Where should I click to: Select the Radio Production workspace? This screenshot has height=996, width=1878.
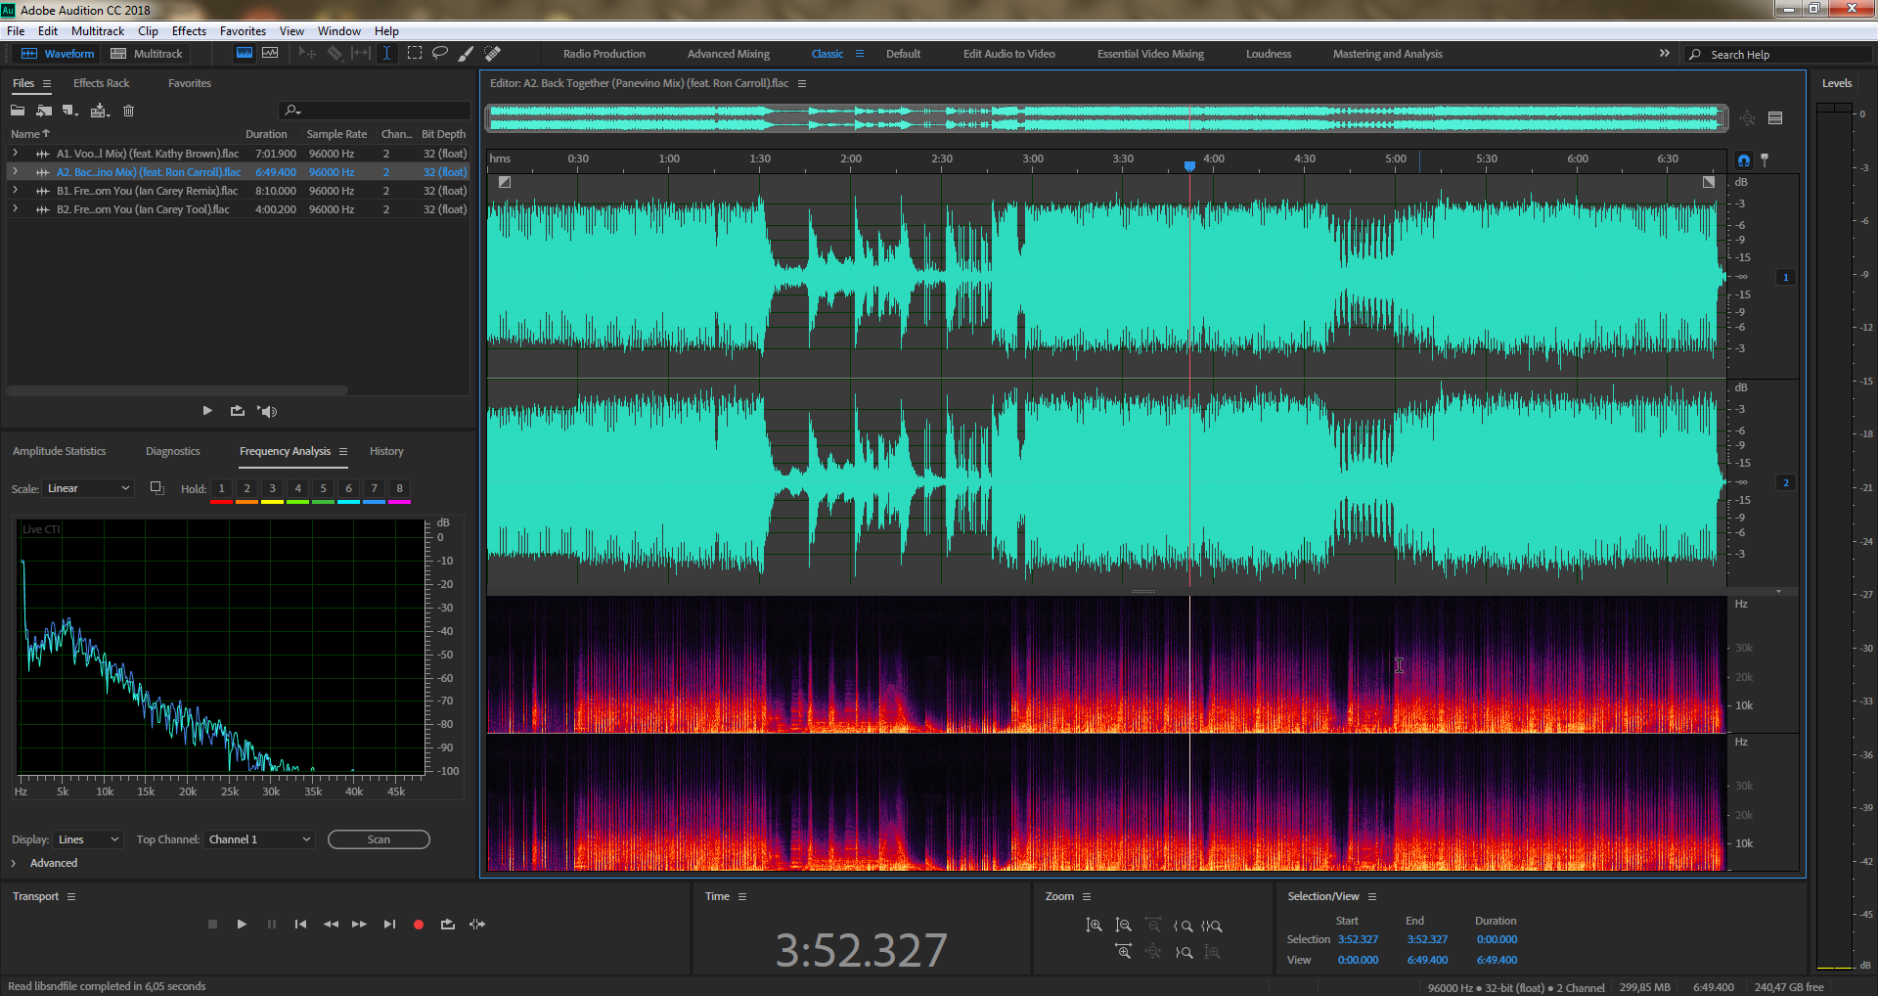tap(604, 54)
